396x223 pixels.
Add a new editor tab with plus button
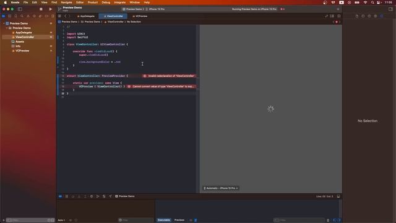coord(338,9)
